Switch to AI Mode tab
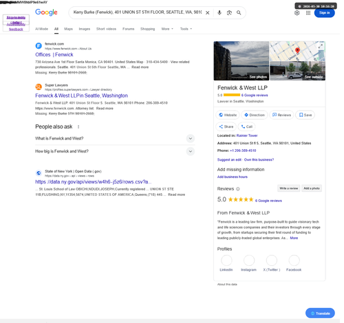Screen dimensions: 344x323 [41, 29]
